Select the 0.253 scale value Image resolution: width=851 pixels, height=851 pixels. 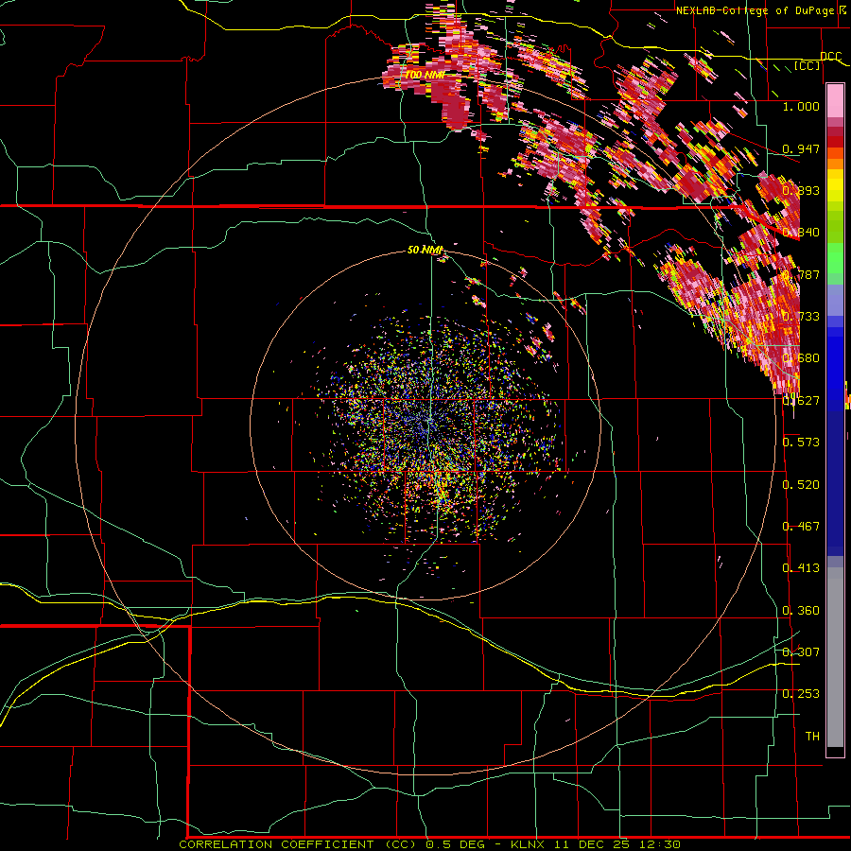point(801,694)
